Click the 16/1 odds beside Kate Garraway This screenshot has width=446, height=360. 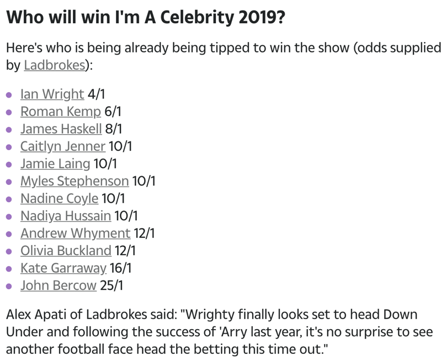tap(120, 268)
